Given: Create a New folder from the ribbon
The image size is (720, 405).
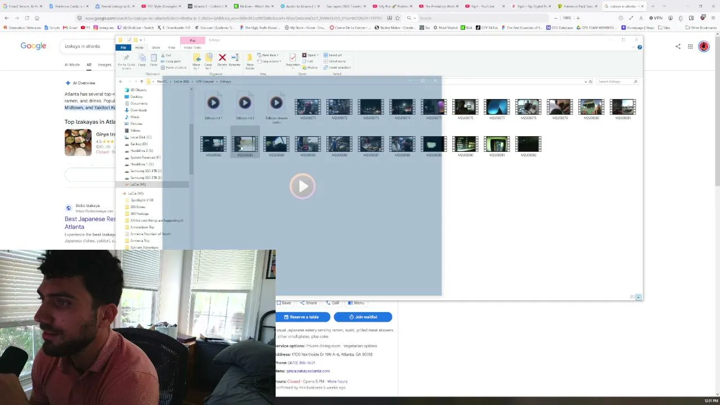Looking at the screenshot, I should click(250, 61).
